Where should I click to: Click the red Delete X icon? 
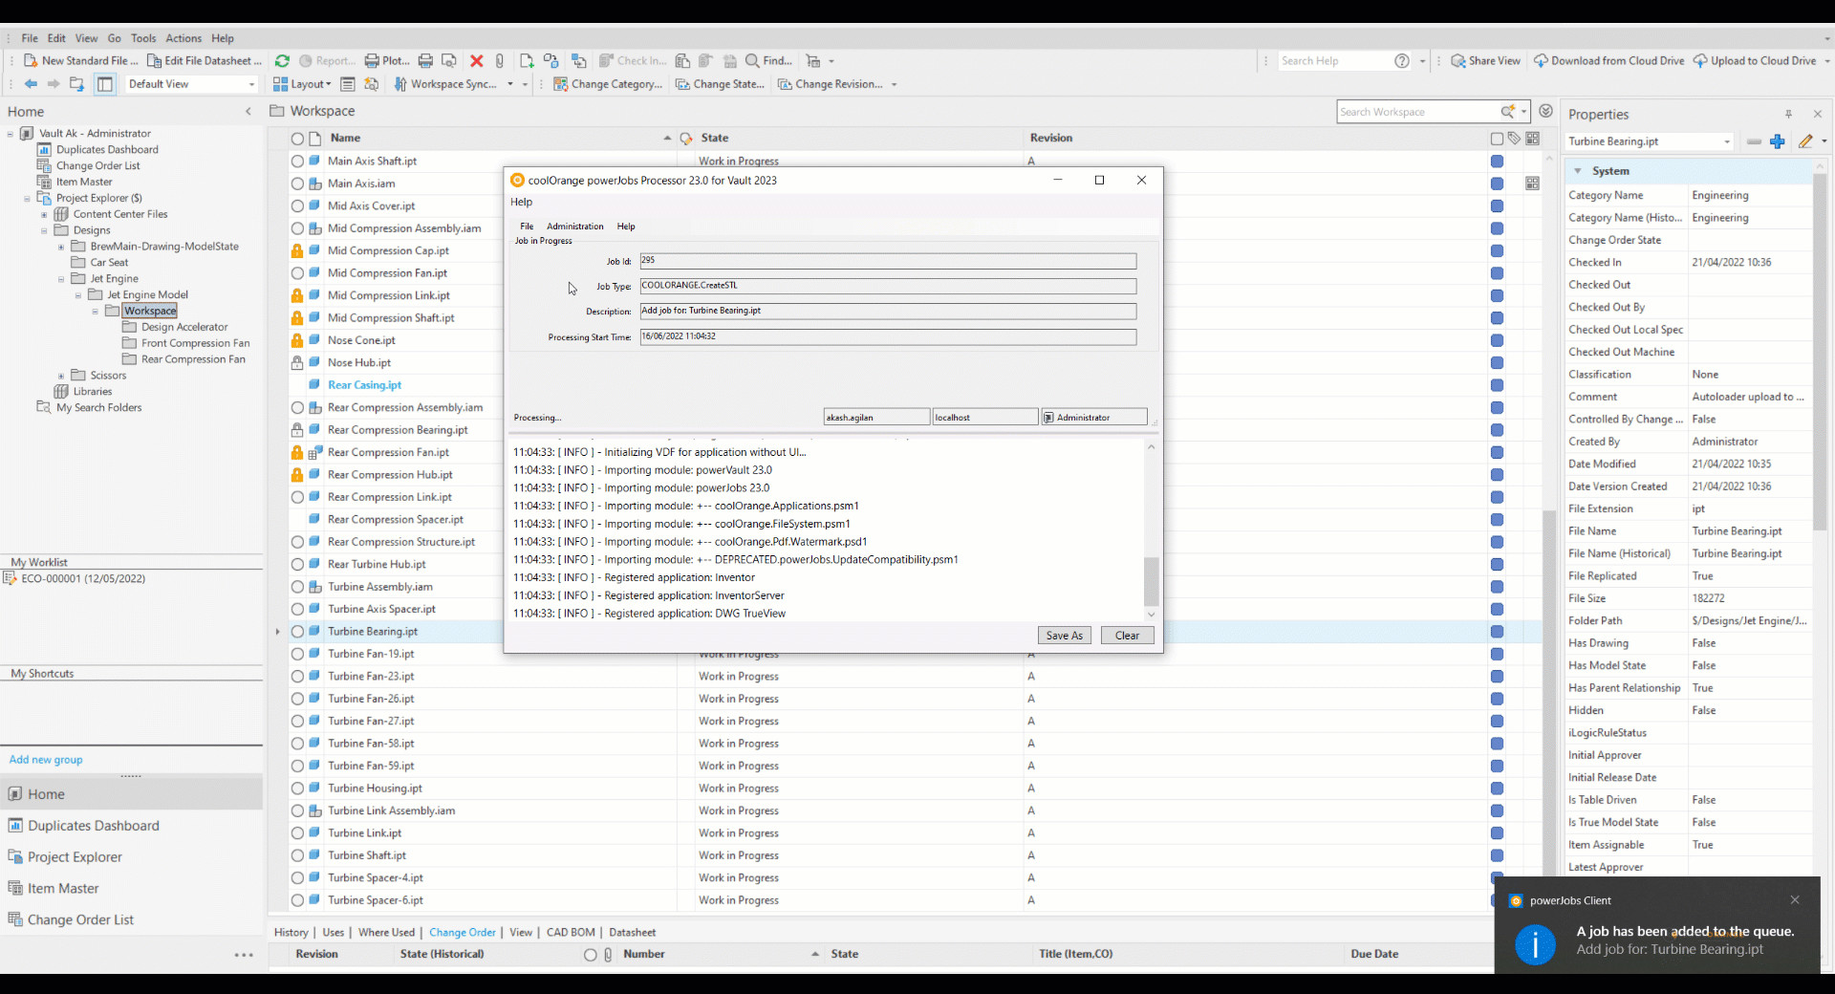pos(476,61)
